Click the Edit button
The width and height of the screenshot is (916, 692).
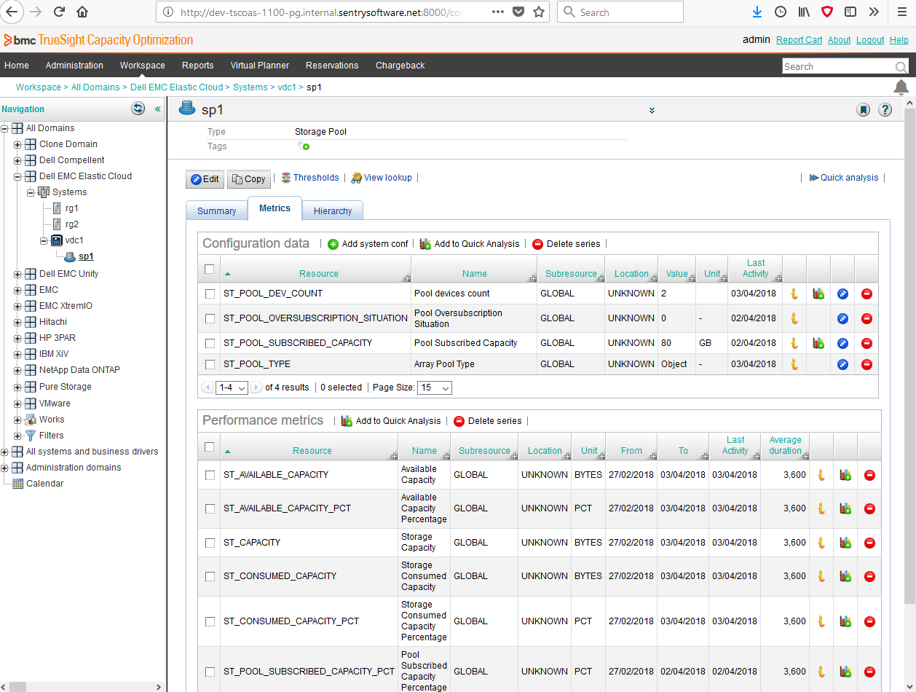pyautogui.click(x=205, y=179)
